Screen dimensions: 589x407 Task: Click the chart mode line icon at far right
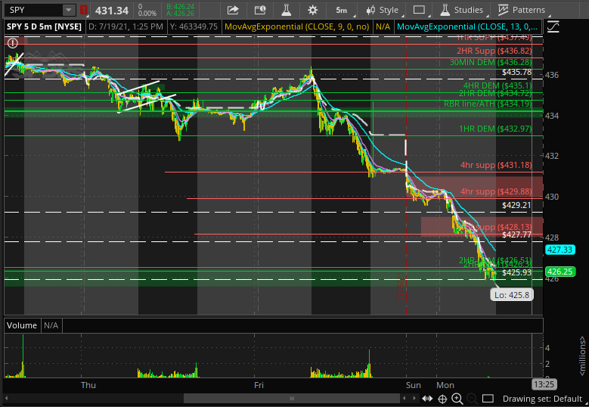[553, 26]
